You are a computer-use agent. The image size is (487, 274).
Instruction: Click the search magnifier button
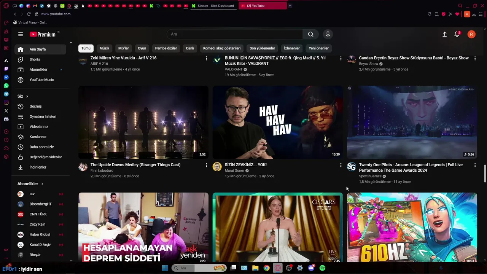(x=311, y=34)
